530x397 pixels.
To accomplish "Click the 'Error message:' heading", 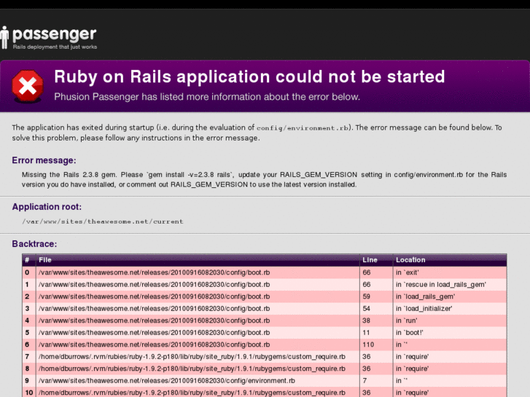I will tap(44, 160).
